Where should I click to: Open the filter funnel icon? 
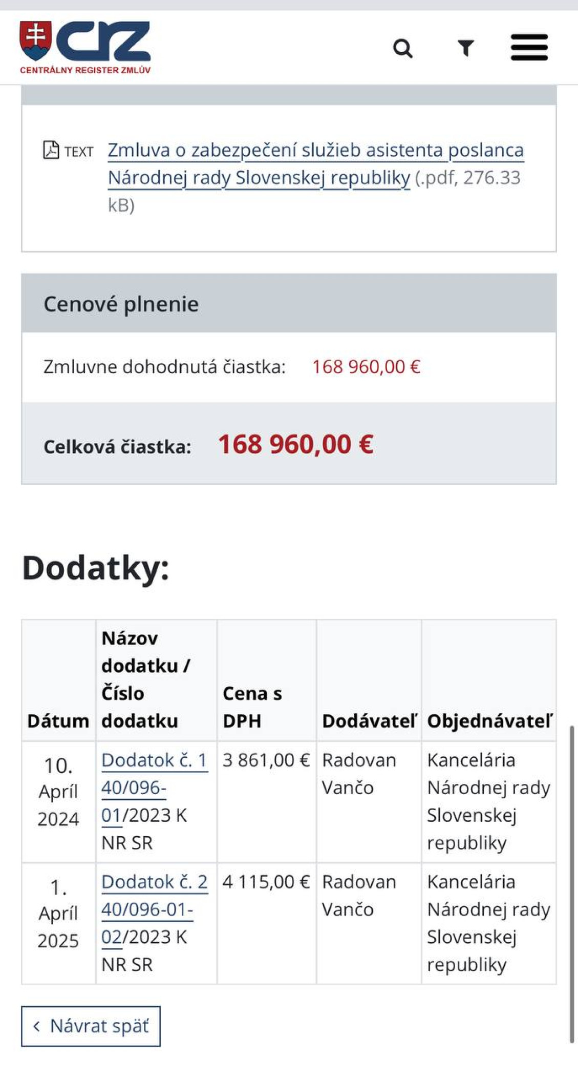[465, 48]
